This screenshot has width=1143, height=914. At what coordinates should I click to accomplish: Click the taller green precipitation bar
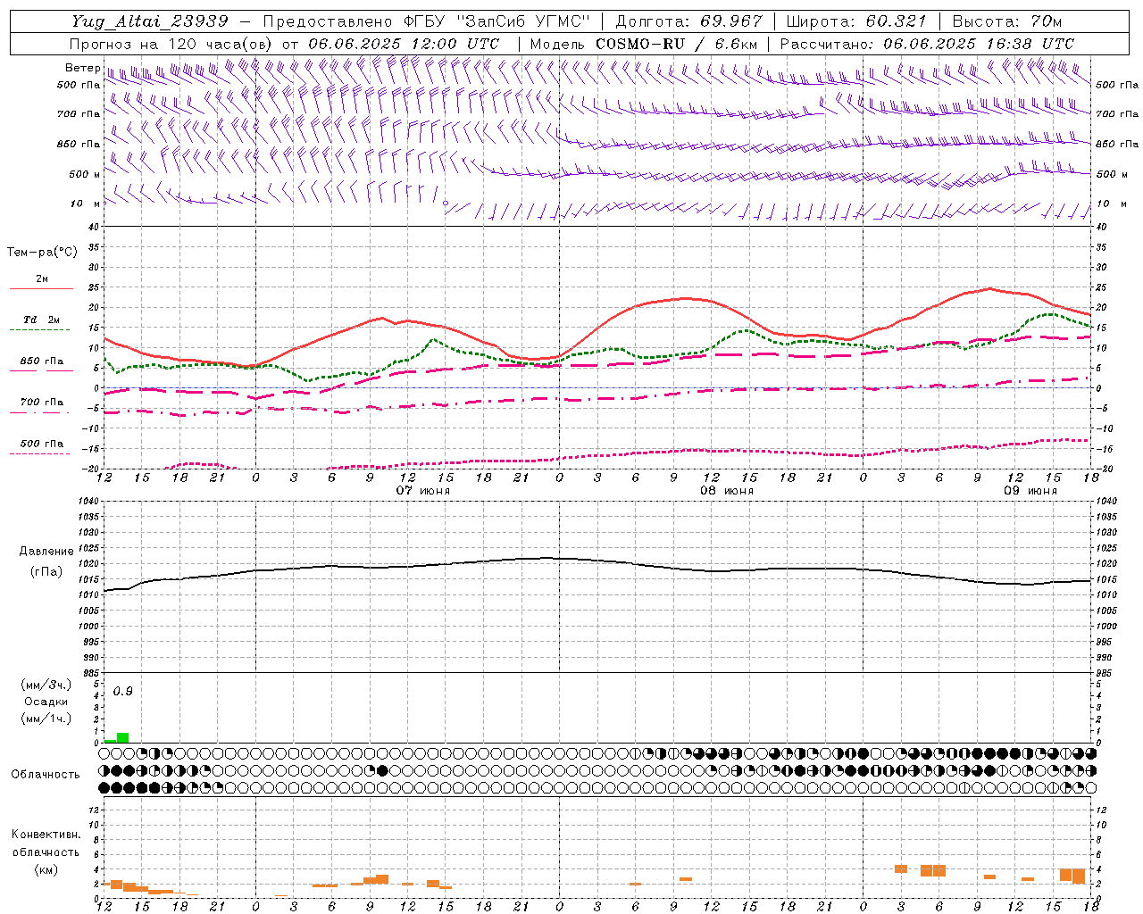(123, 737)
